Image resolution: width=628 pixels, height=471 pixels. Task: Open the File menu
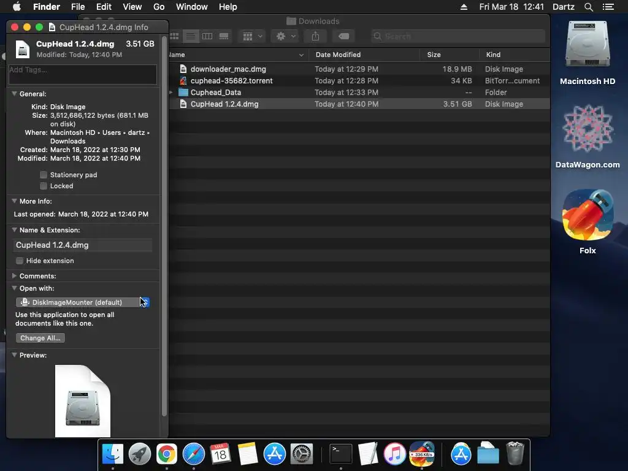(78, 7)
